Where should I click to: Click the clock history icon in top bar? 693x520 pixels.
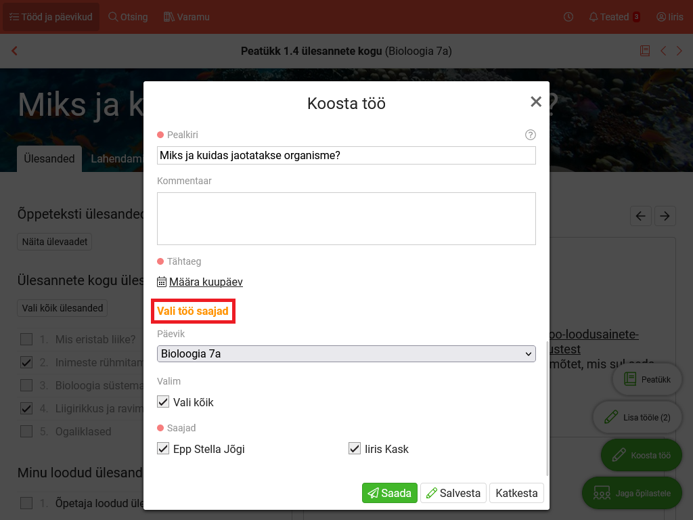point(568,17)
